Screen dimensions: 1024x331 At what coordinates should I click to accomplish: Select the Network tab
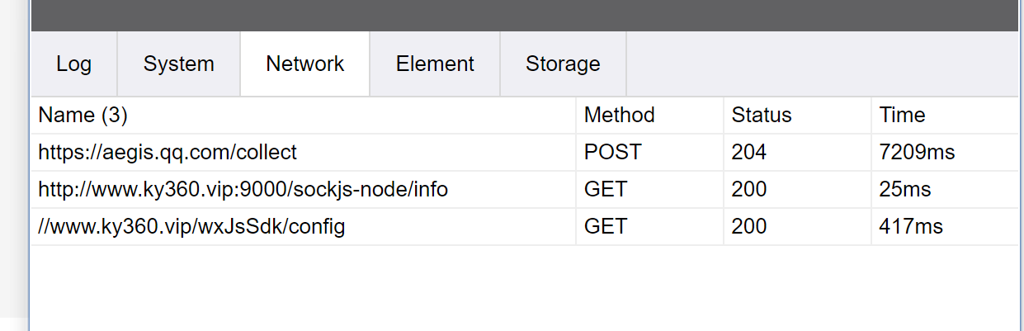coord(304,64)
